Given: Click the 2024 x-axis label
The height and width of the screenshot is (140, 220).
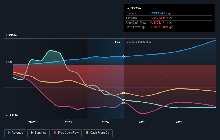Looking at the screenshot, I should [105, 122].
